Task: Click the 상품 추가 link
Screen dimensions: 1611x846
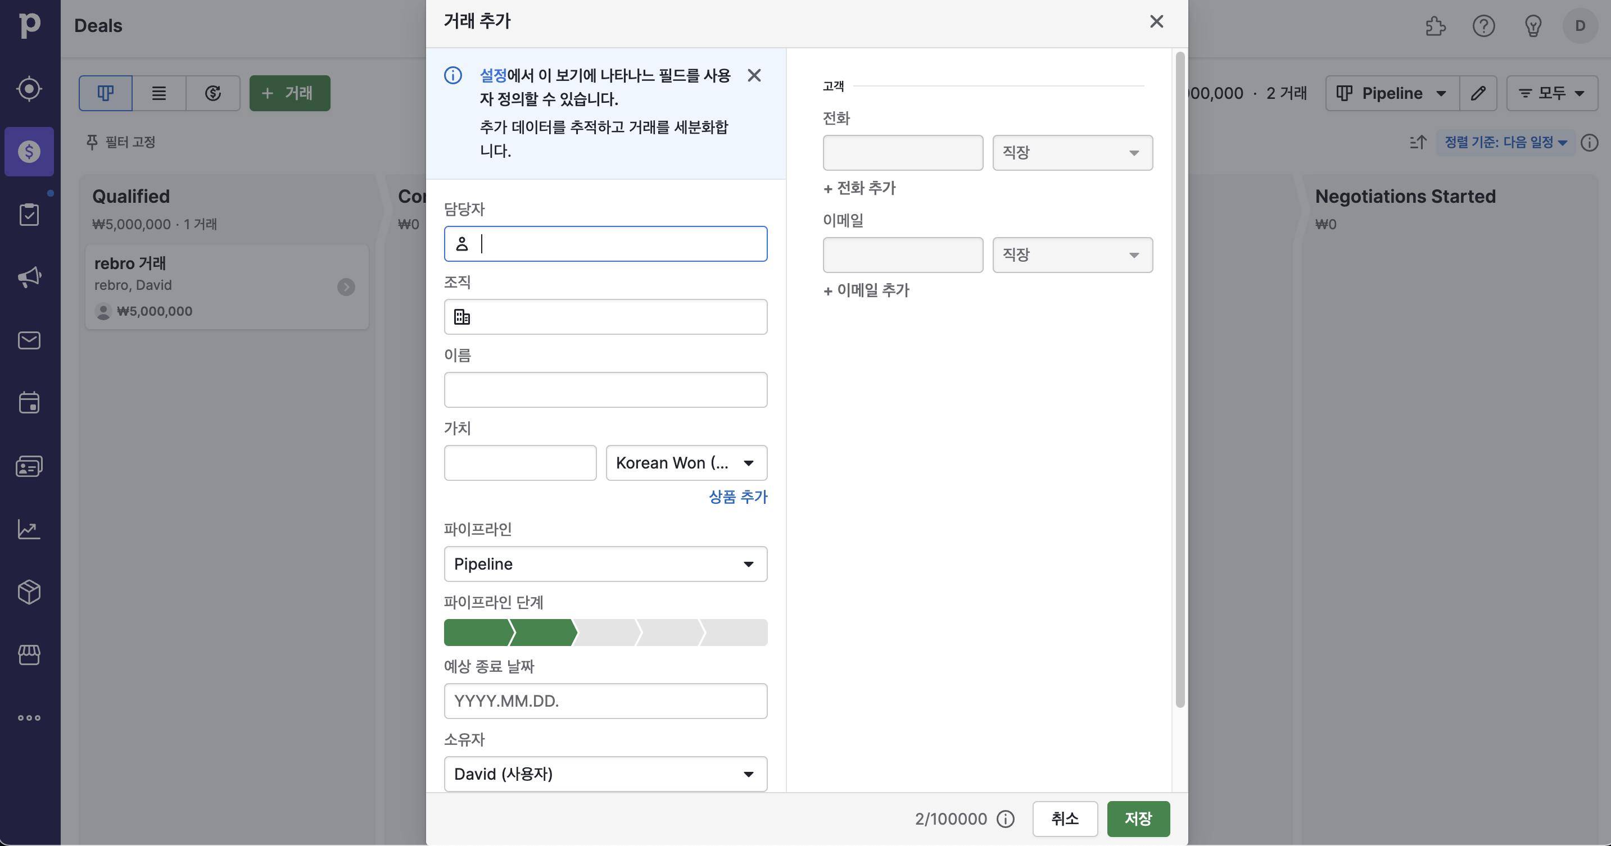Action: [x=737, y=497]
